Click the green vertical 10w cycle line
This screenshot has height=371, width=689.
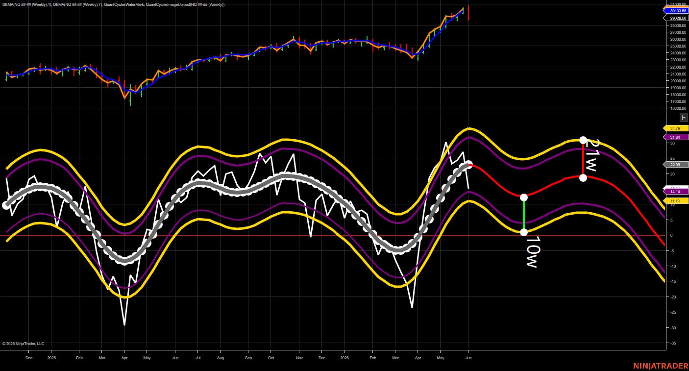[524, 215]
